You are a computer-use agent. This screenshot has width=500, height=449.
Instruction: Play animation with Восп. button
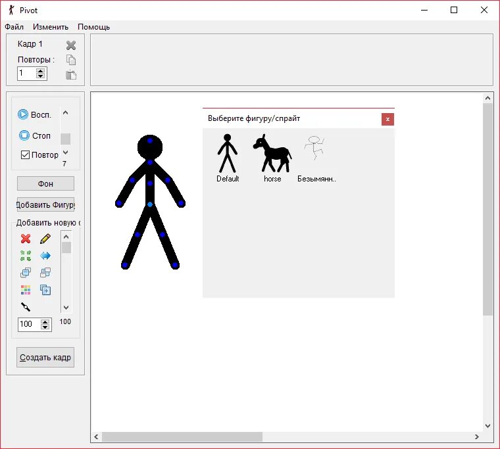click(x=34, y=114)
